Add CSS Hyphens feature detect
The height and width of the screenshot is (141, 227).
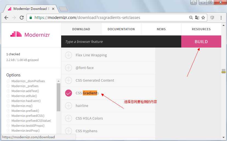[x=69, y=131]
